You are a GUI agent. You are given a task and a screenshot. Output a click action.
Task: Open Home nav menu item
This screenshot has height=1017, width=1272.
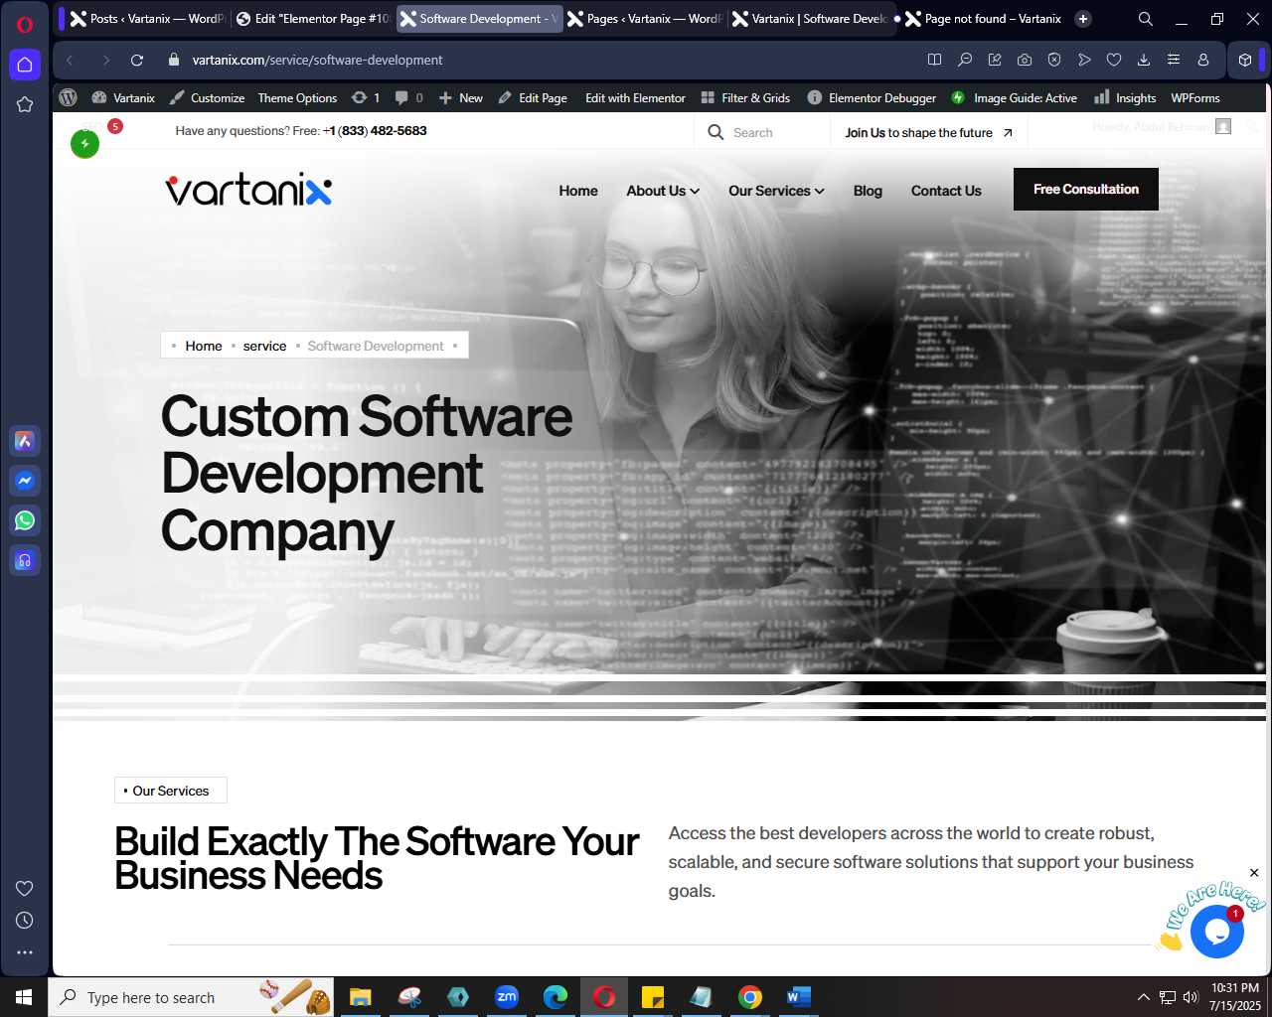(x=578, y=191)
